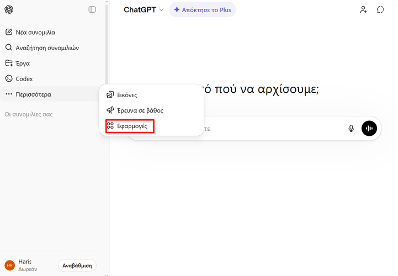Click the Οι συνομιλίες σας heading
The width and height of the screenshot is (398, 276).
29,114
